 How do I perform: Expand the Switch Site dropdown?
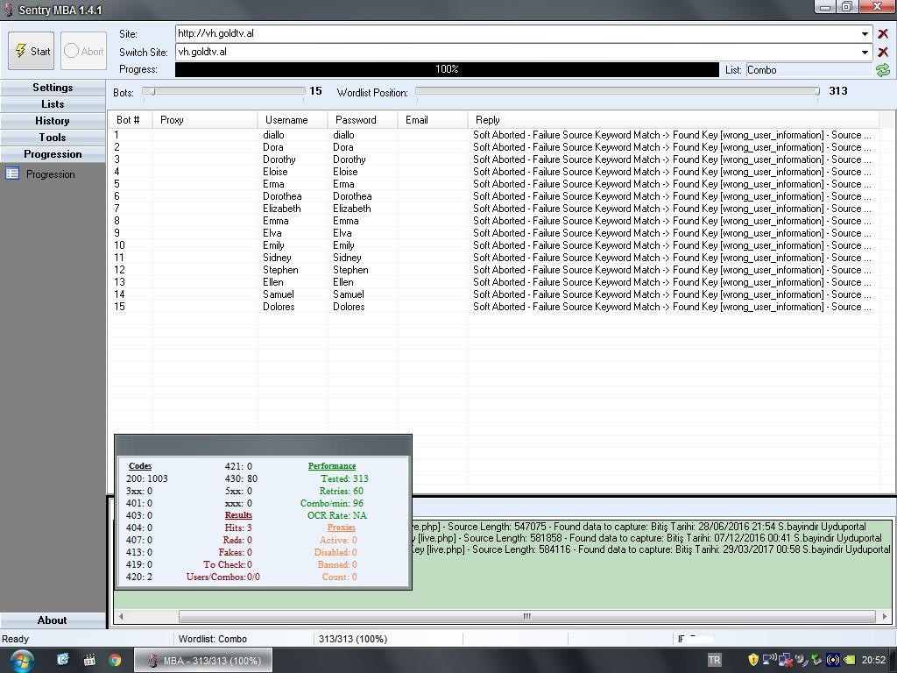(x=865, y=53)
